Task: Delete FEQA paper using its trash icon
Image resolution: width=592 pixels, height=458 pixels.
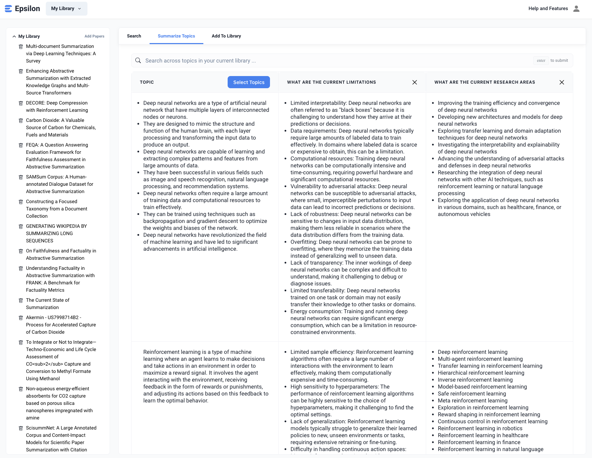Action: click(x=21, y=145)
